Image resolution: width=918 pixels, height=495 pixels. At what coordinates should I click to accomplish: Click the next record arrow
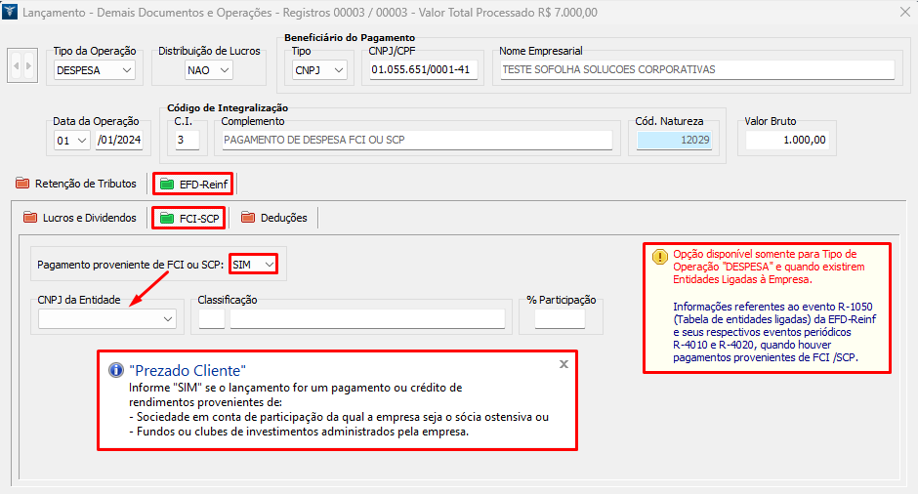coord(28,67)
